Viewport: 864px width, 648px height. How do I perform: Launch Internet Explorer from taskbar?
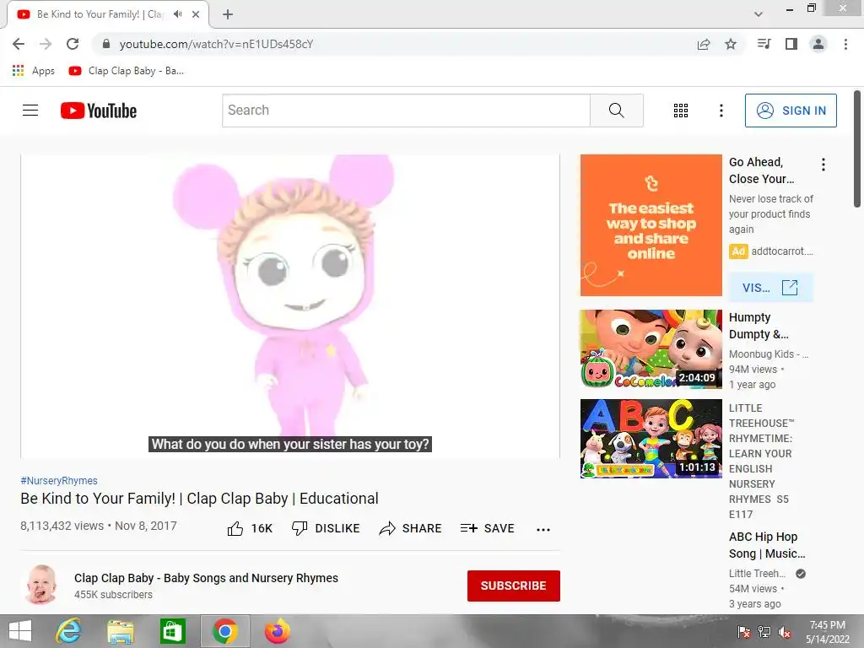68,631
